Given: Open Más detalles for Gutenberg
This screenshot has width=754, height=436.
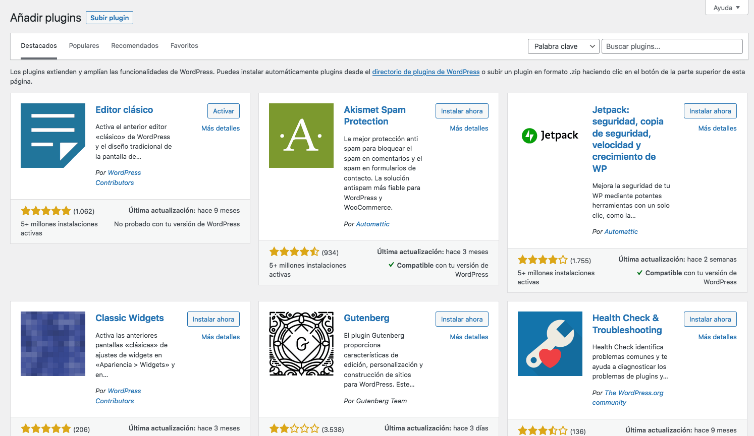Looking at the screenshot, I should click(469, 337).
